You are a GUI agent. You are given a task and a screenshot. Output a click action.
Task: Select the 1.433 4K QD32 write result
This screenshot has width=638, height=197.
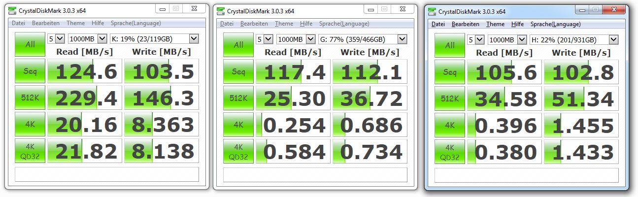click(582, 152)
